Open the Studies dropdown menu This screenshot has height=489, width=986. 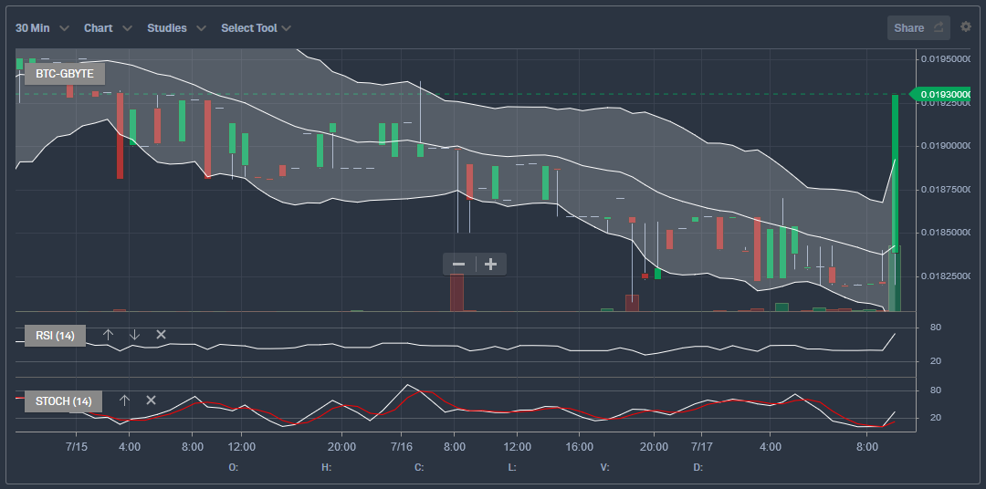176,28
